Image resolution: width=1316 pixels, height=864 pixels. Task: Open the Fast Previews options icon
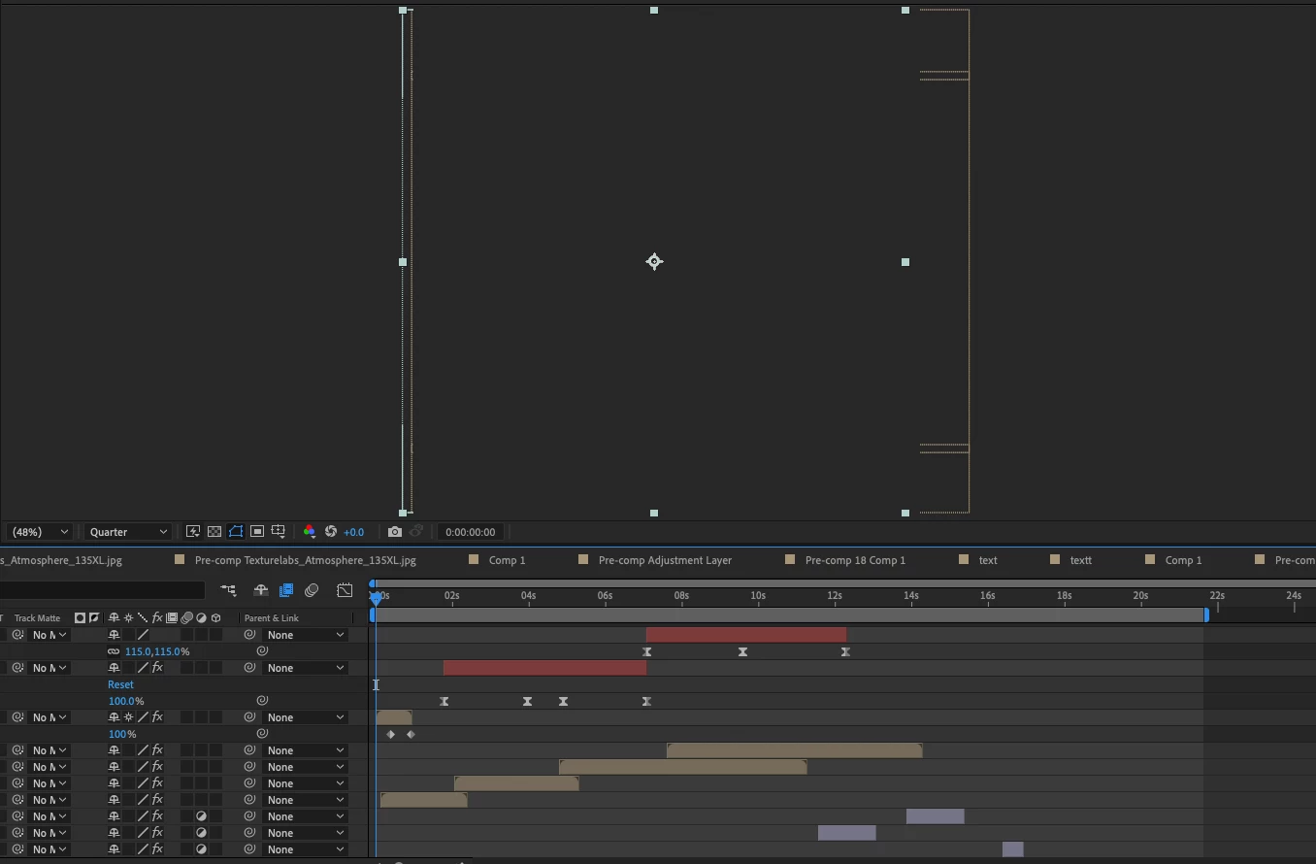pyautogui.click(x=193, y=532)
